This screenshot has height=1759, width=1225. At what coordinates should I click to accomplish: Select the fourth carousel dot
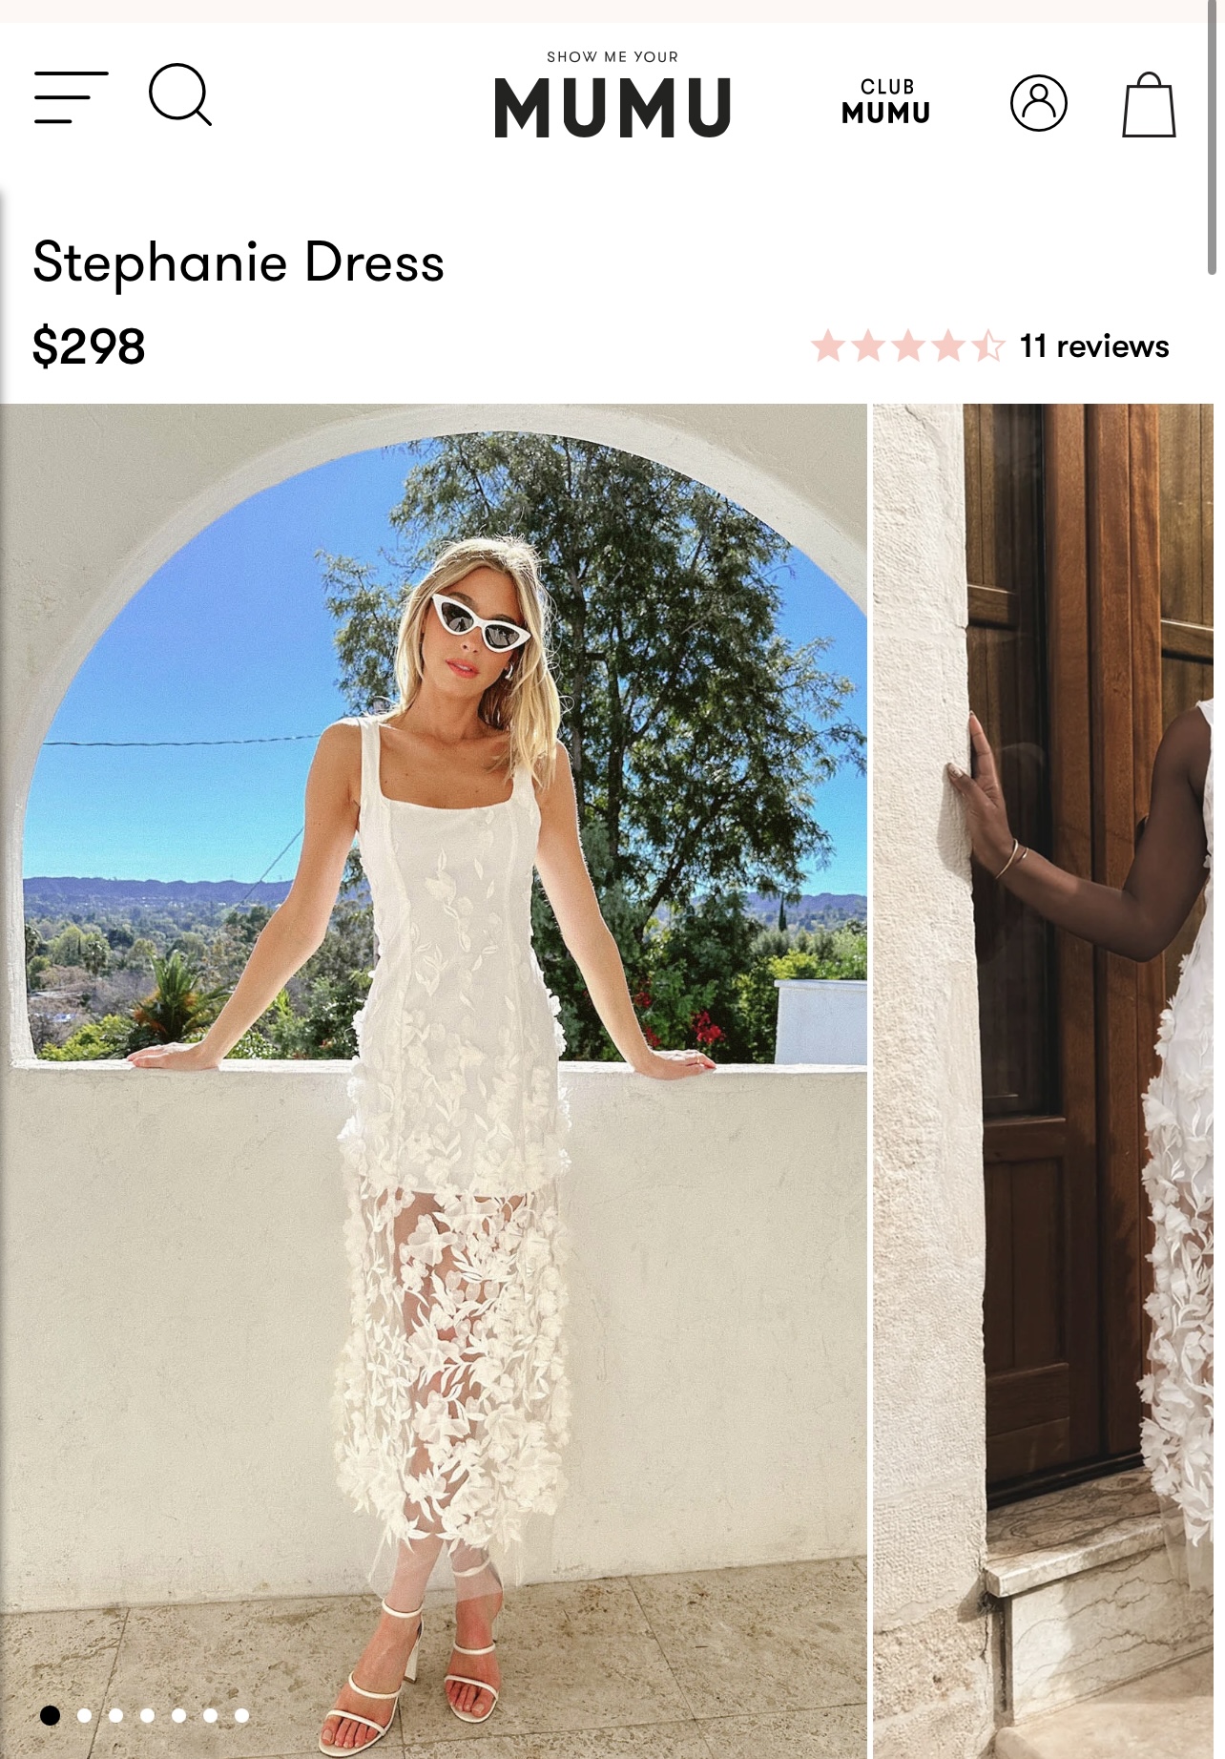(x=147, y=1715)
